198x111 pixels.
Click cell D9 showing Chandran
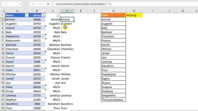coord(67,49)
